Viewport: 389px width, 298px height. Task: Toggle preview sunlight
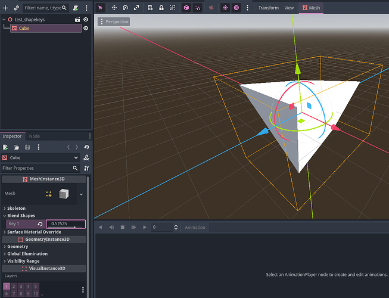coord(225,8)
